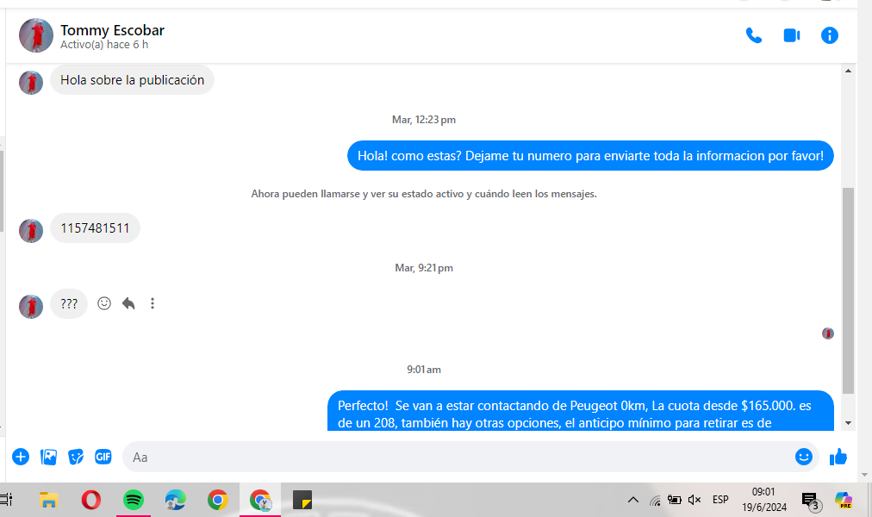Click the small seen-by avatar indicator
Viewport: 872px width, 517px height.
(828, 333)
